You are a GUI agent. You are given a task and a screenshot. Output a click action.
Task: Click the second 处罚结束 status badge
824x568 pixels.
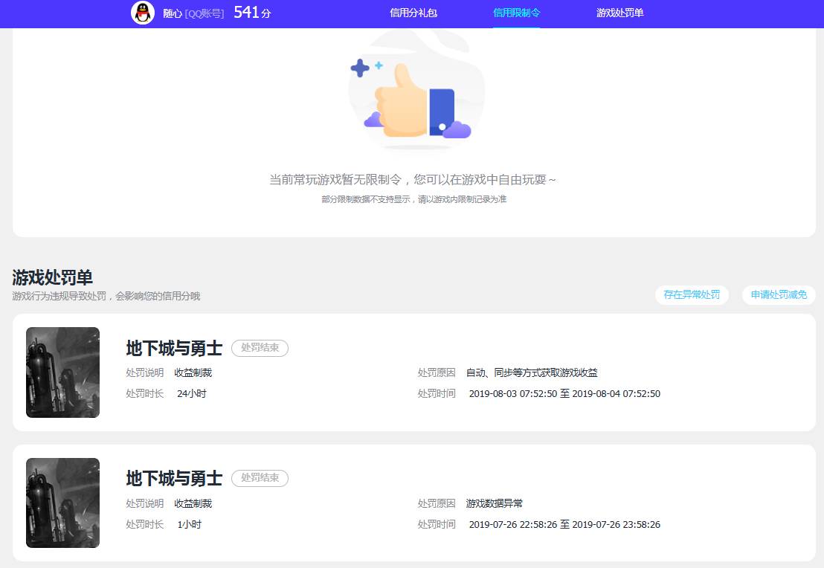tap(260, 478)
